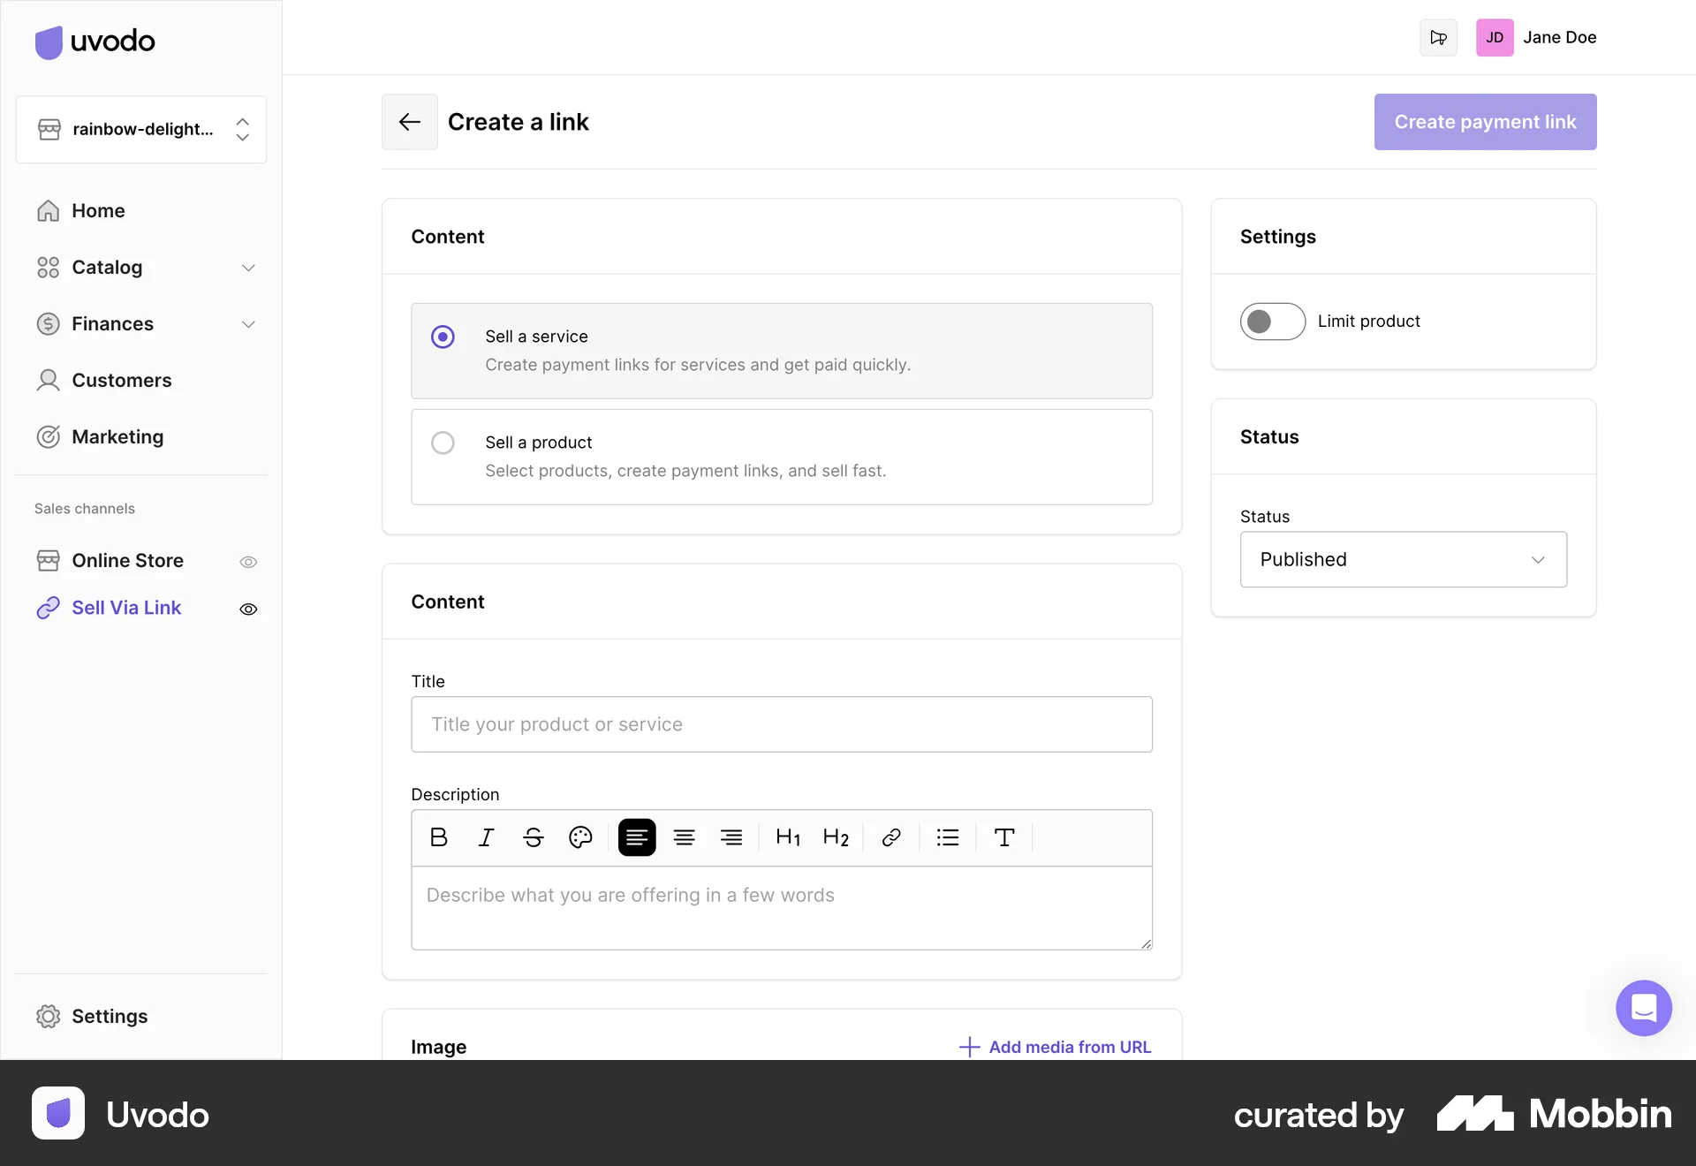Image resolution: width=1696 pixels, height=1166 pixels.
Task: Open the emoji picker in the editor toolbar
Action: click(x=581, y=837)
